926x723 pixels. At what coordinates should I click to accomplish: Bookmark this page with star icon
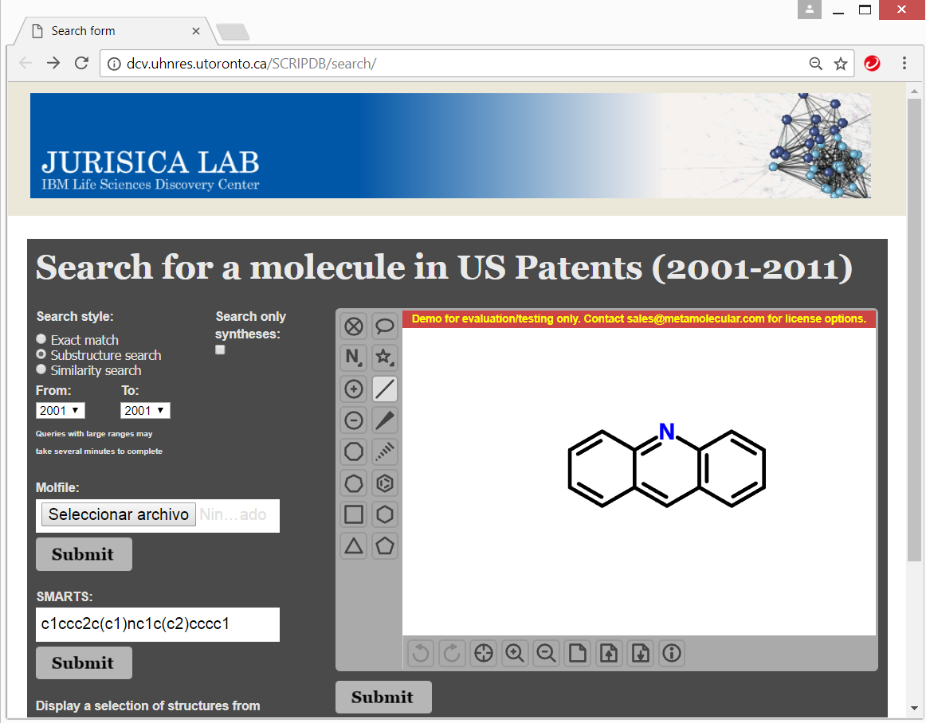point(841,64)
